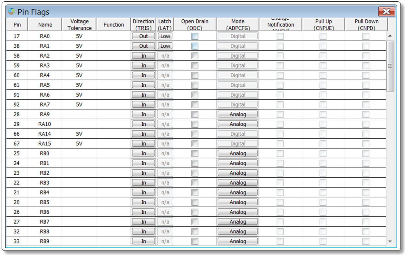Viewport: 405px width, 255px height.
Task: Close the Pin Flags window
Action: coord(386,12)
